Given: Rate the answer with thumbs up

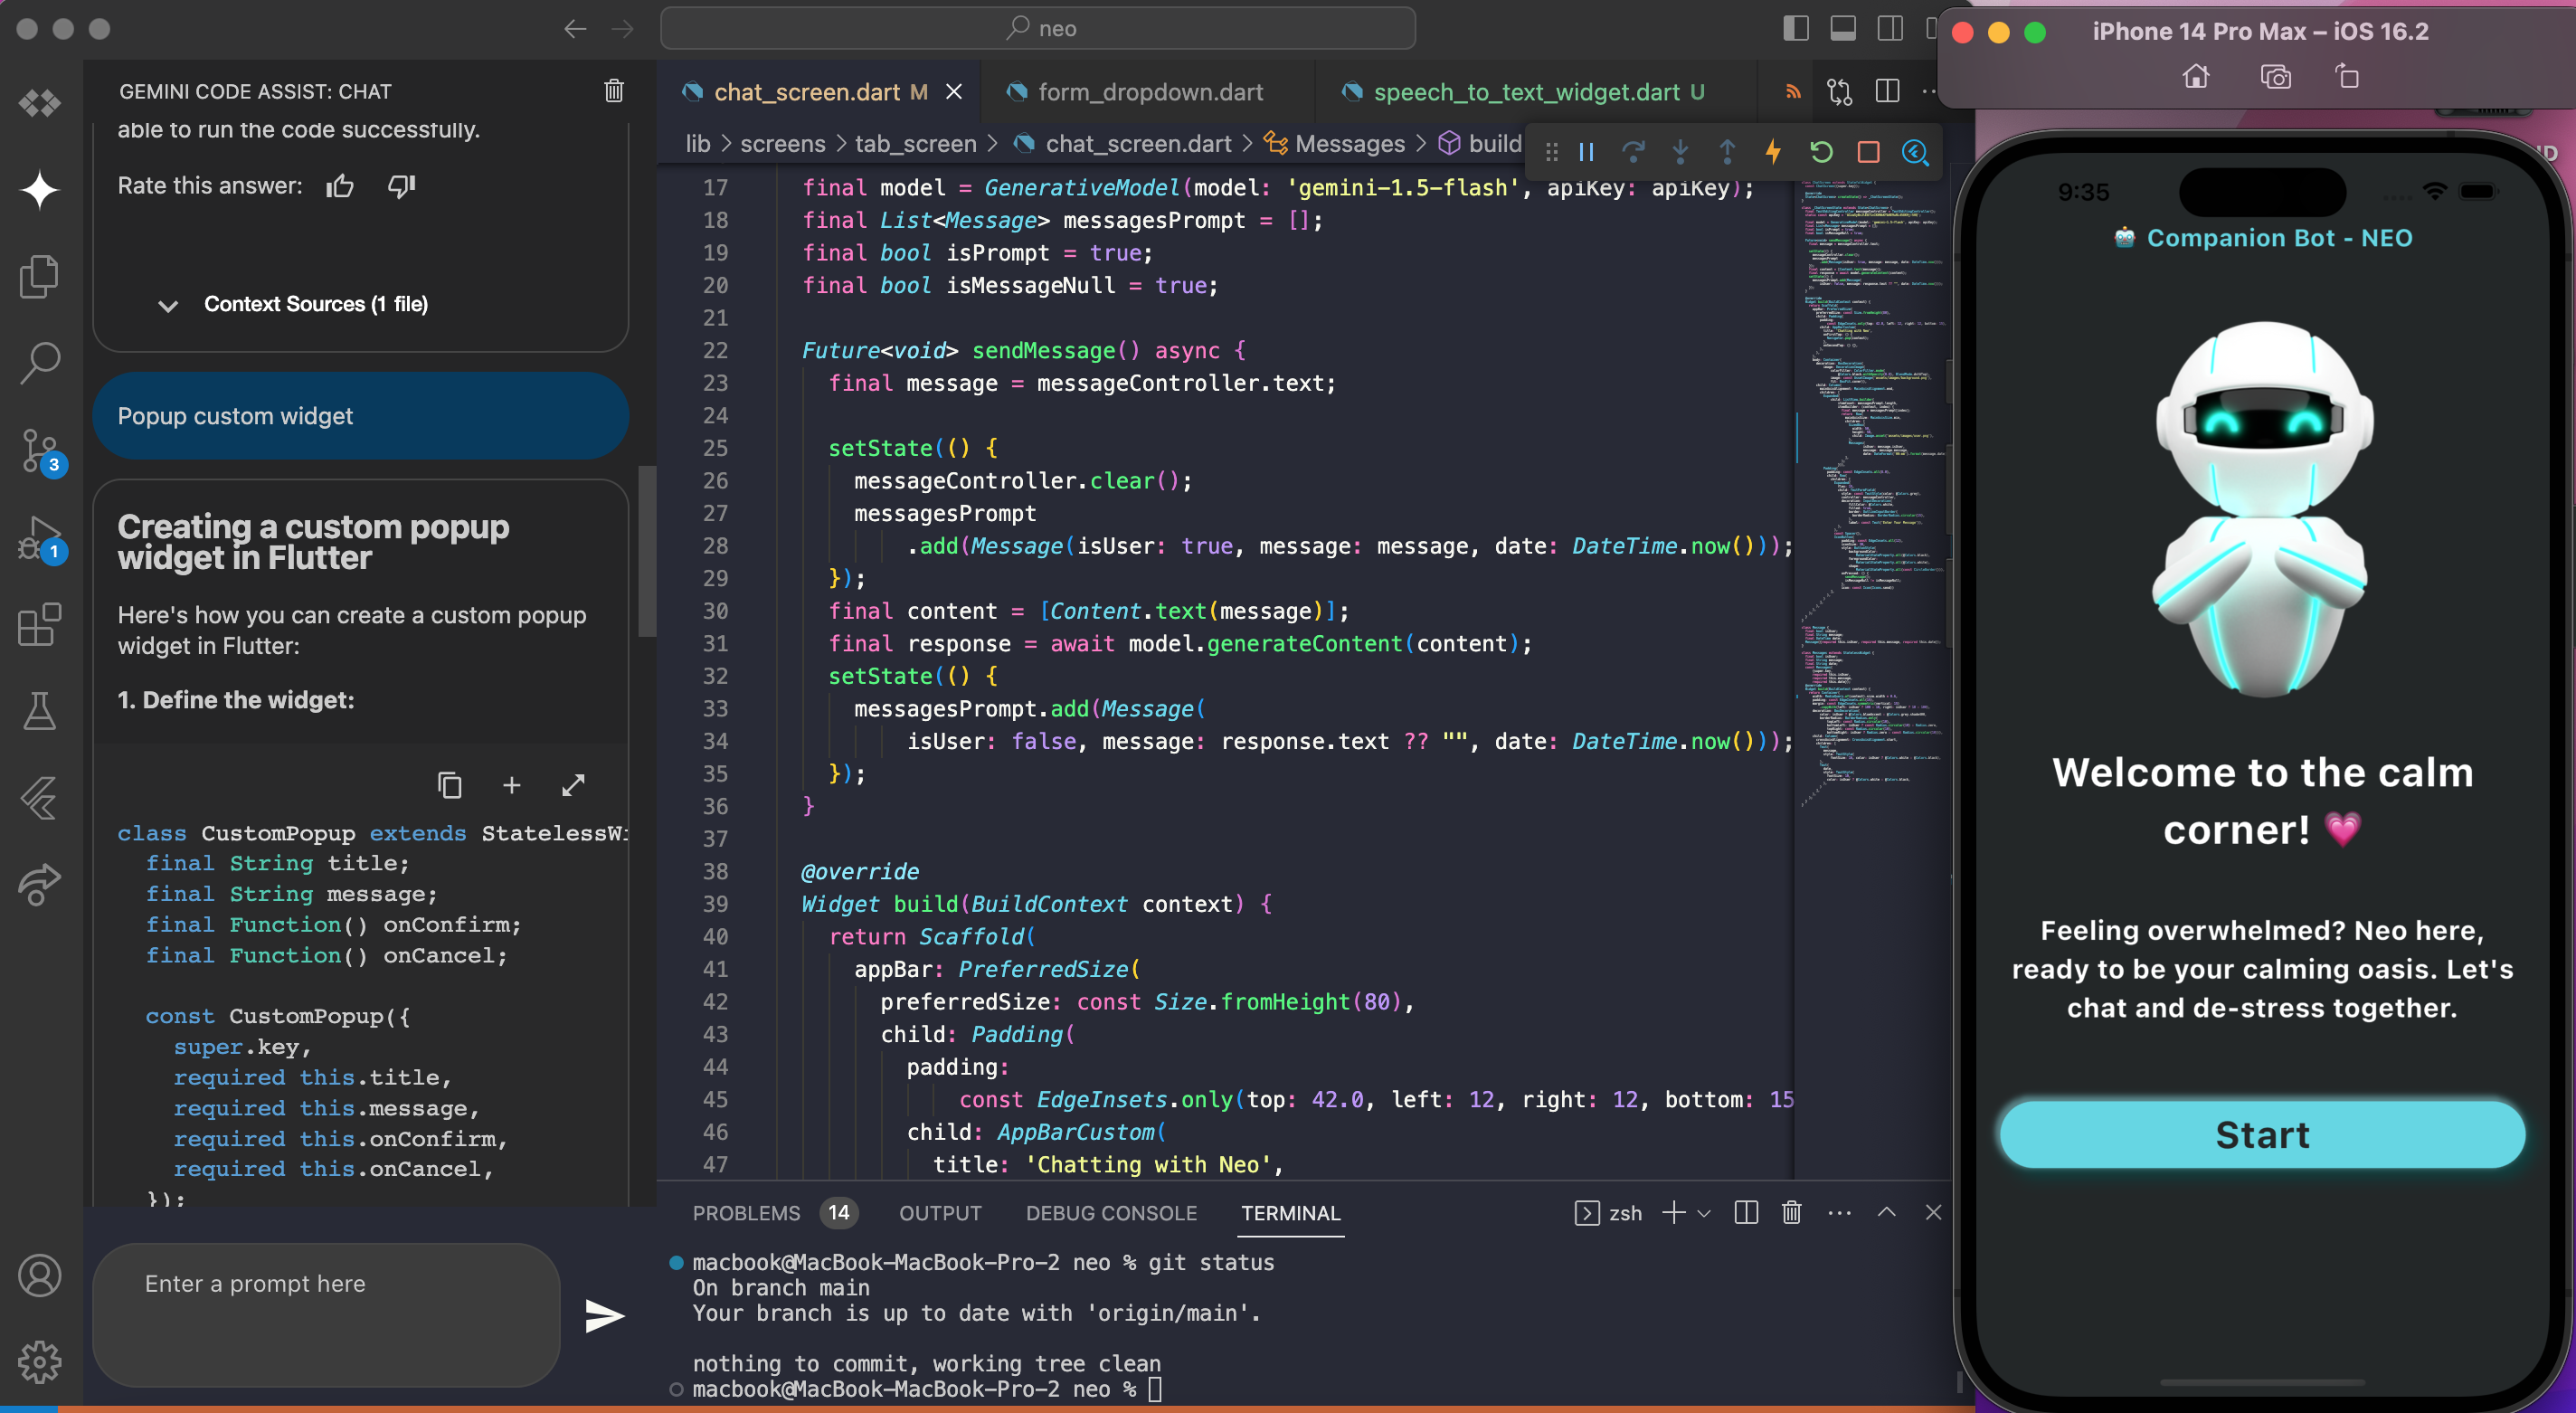Looking at the screenshot, I should click(x=340, y=186).
